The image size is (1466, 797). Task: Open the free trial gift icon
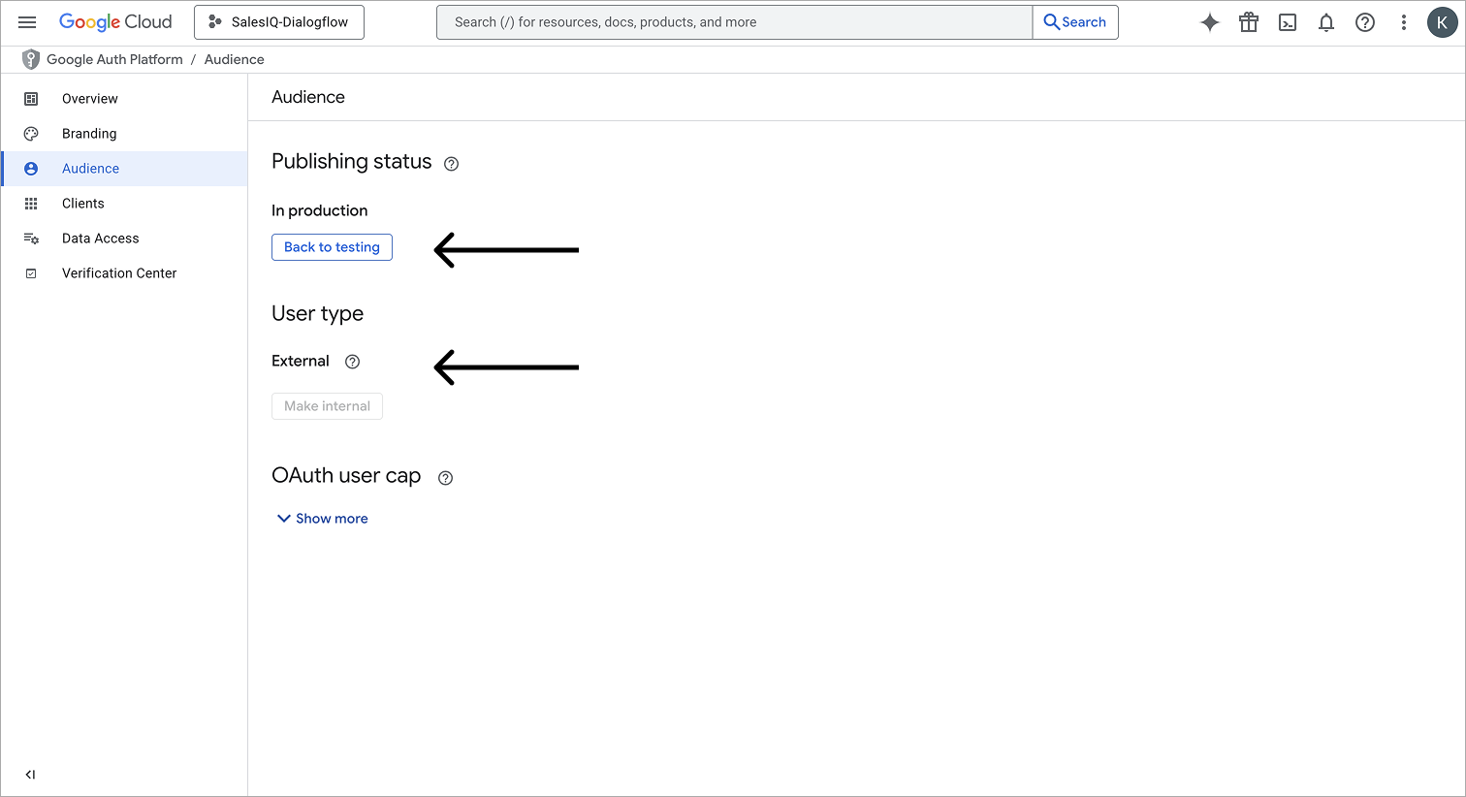(1249, 22)
